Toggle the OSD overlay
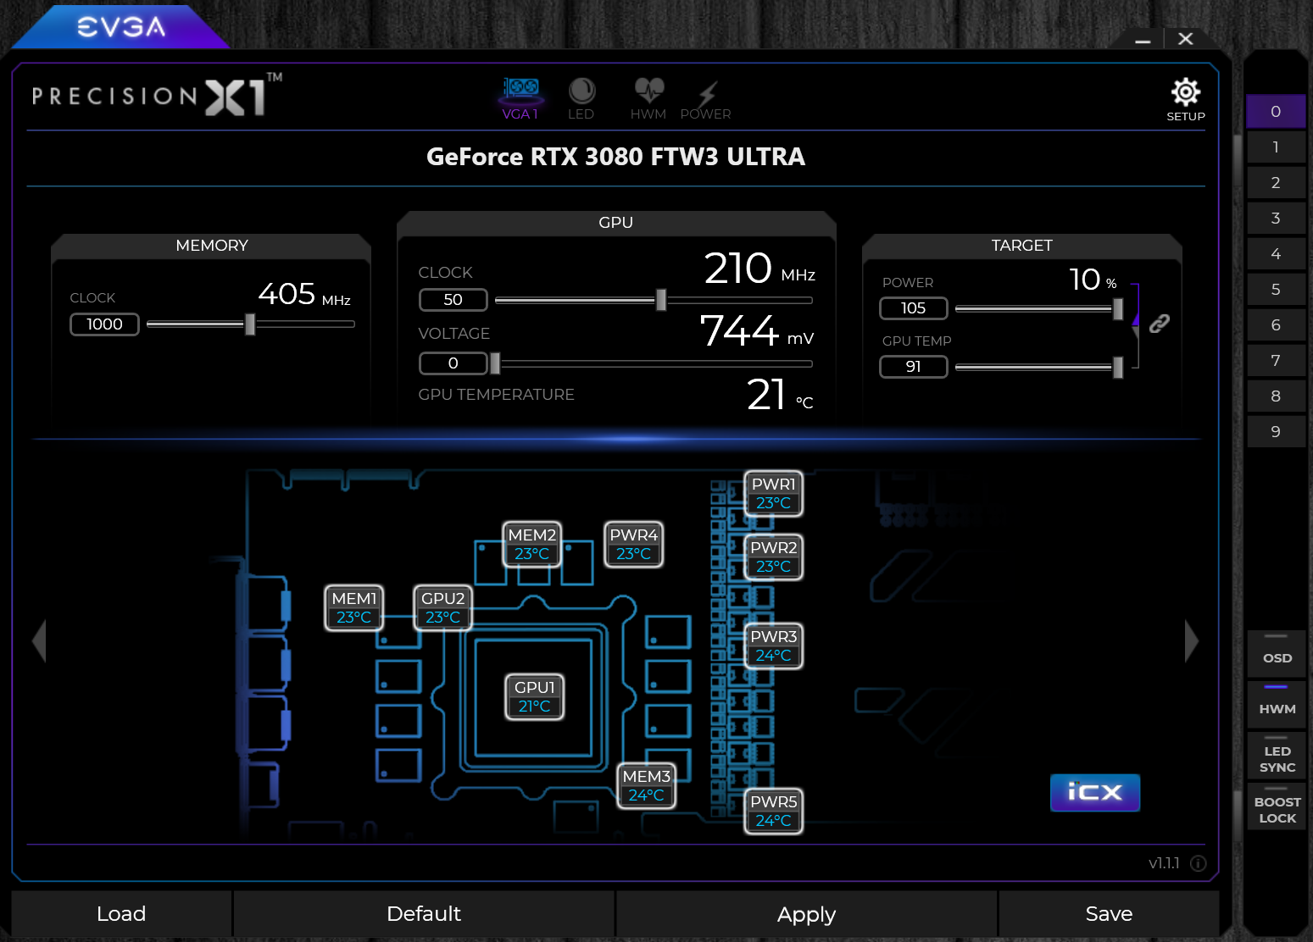This screenshot has height=942, width=1313. [x=1277, y=652]
